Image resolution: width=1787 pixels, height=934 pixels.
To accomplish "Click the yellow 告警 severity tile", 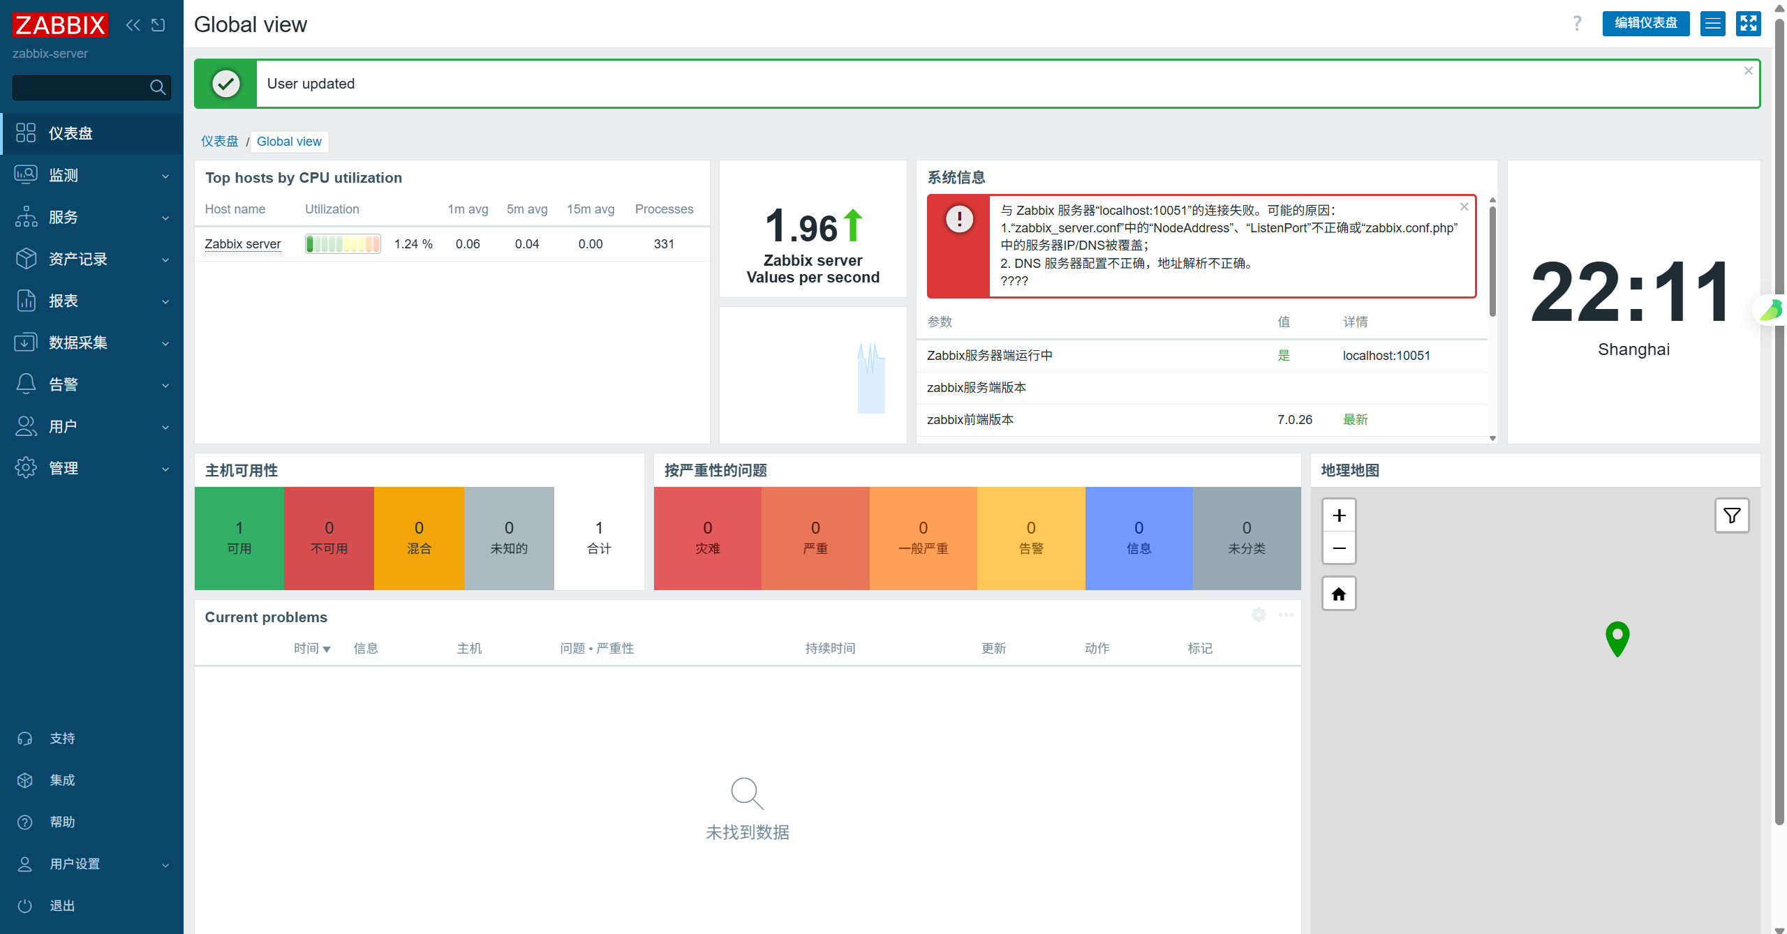I will pos(1031,538).
